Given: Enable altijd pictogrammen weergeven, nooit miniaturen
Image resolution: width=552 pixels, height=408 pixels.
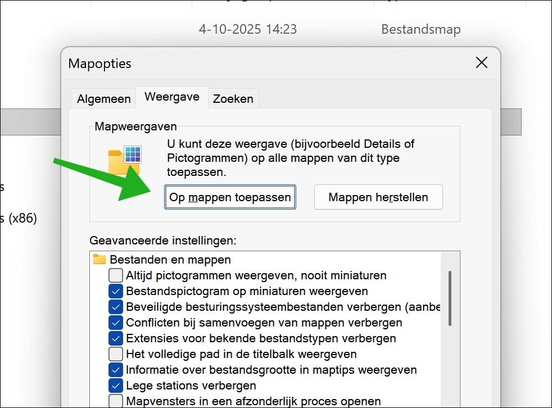Looking at the screenshot, I should click(x=115, y=275).
